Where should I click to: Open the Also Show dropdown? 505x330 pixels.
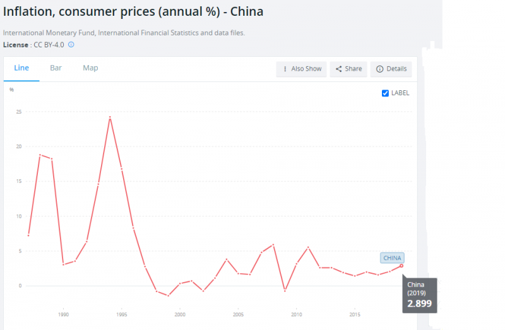[302, 69]
